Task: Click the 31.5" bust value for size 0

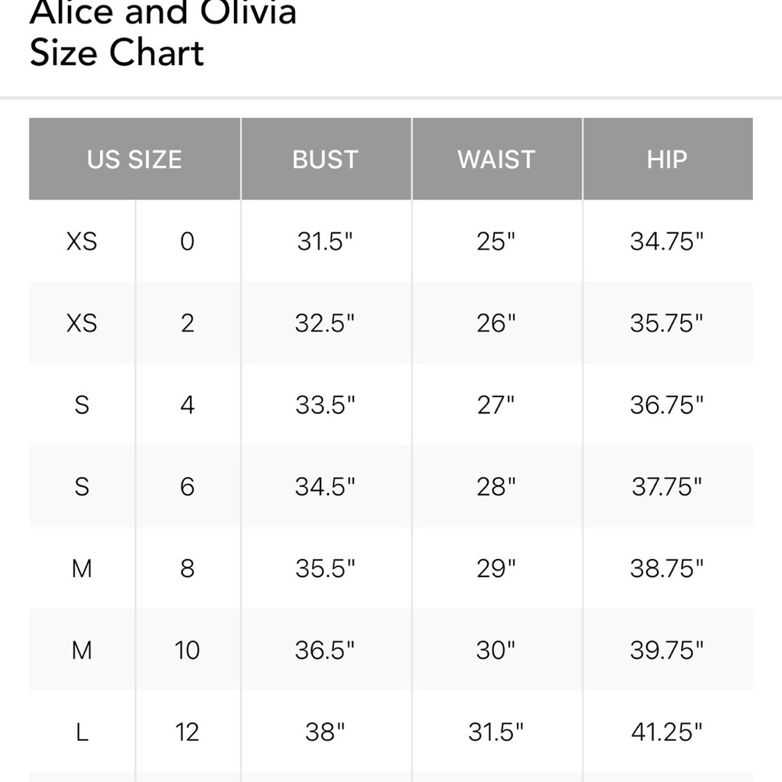Action: click(x=325, y=242)
